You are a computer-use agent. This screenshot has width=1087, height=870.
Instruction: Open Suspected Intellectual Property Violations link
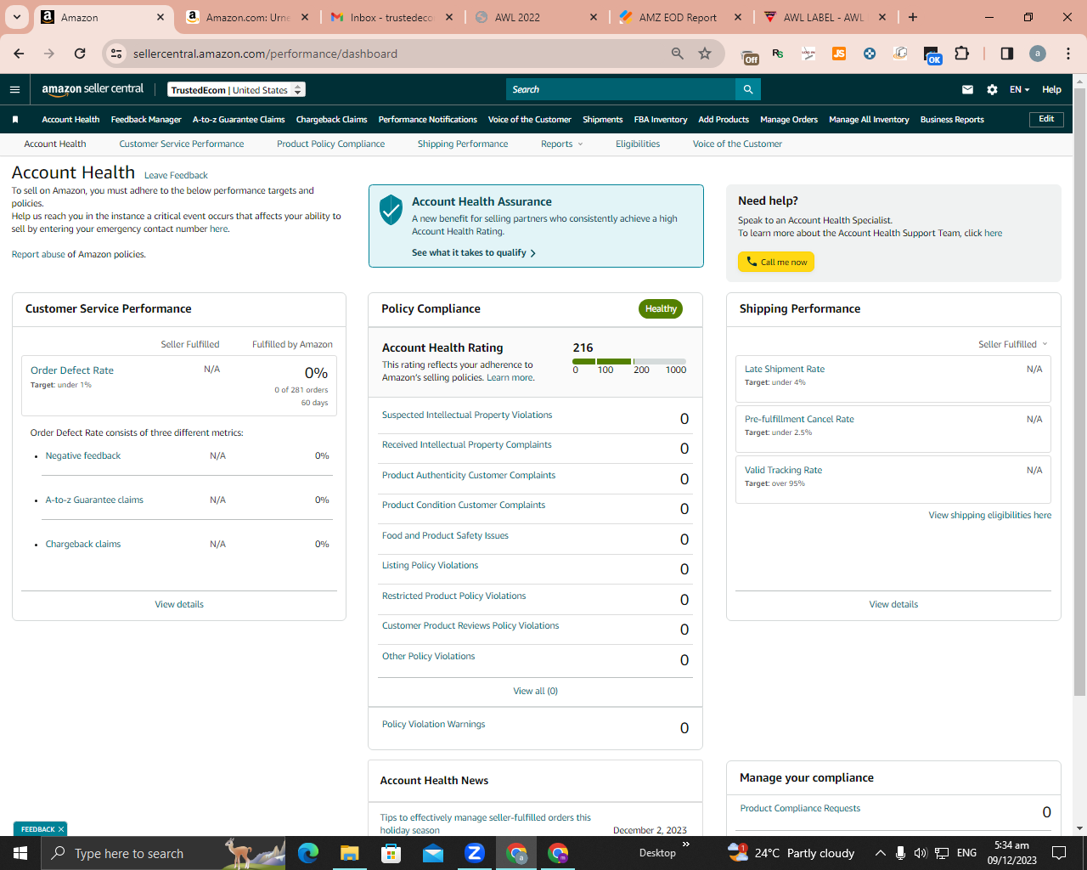coord(467,415)
